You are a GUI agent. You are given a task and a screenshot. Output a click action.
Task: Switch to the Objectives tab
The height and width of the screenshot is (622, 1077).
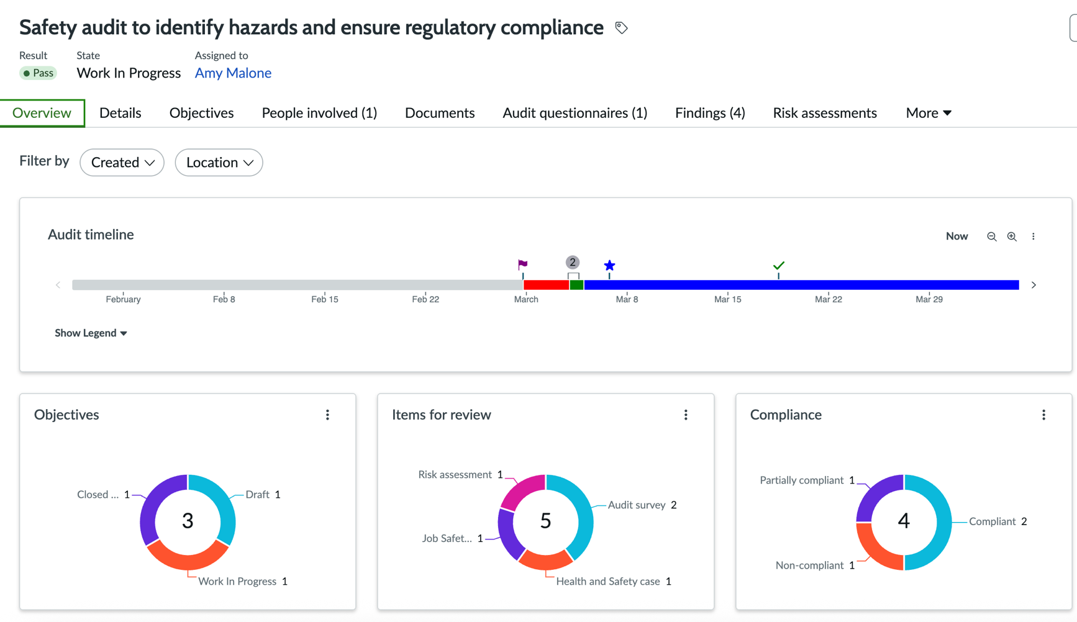(201, 113)
